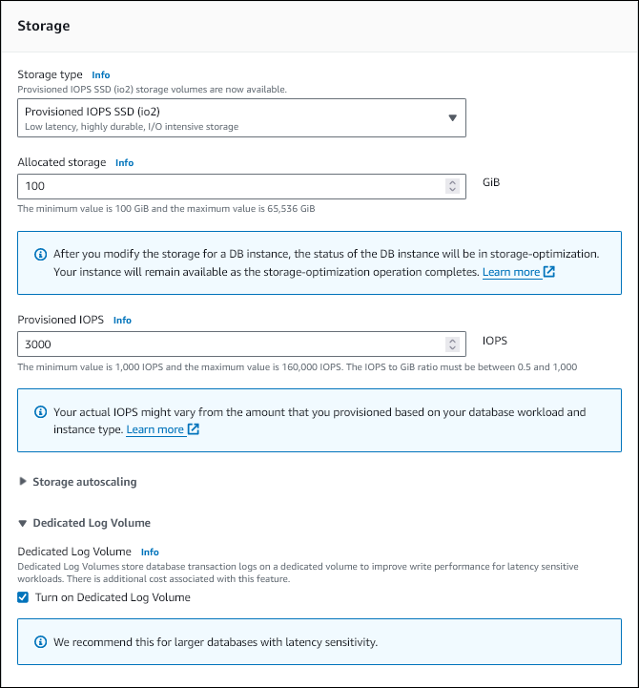
Task: Open Learn more link about actual IOPS
Action: pyautogui.click(x=155, y=429)
